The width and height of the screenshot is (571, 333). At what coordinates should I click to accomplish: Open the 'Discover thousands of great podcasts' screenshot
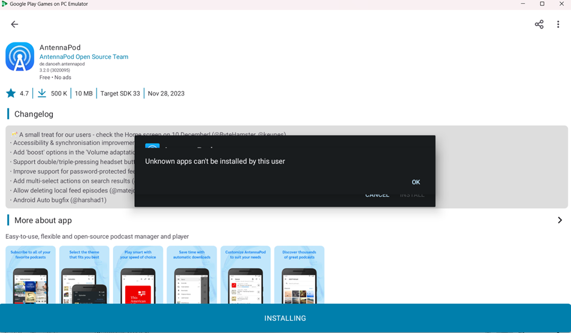coord(299,275)
